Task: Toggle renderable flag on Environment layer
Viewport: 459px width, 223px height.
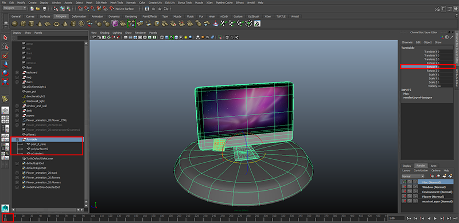Action: 404,191
